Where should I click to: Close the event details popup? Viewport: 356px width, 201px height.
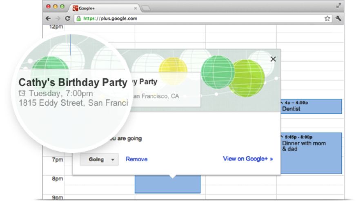273,59
